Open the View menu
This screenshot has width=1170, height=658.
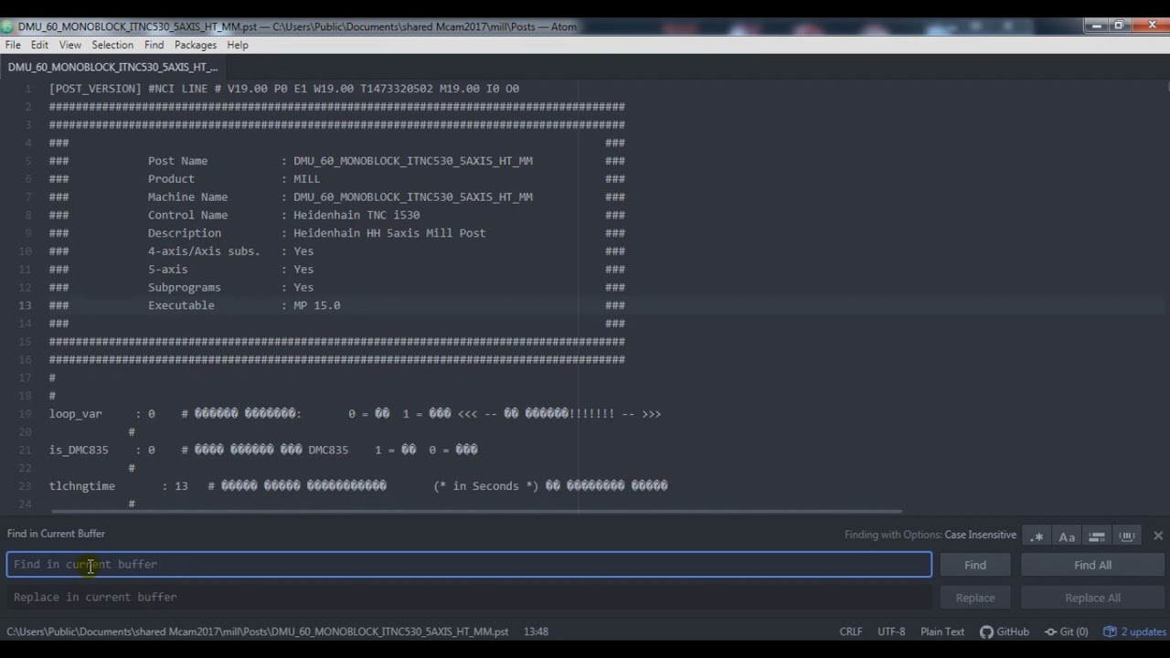coord(70,45)
